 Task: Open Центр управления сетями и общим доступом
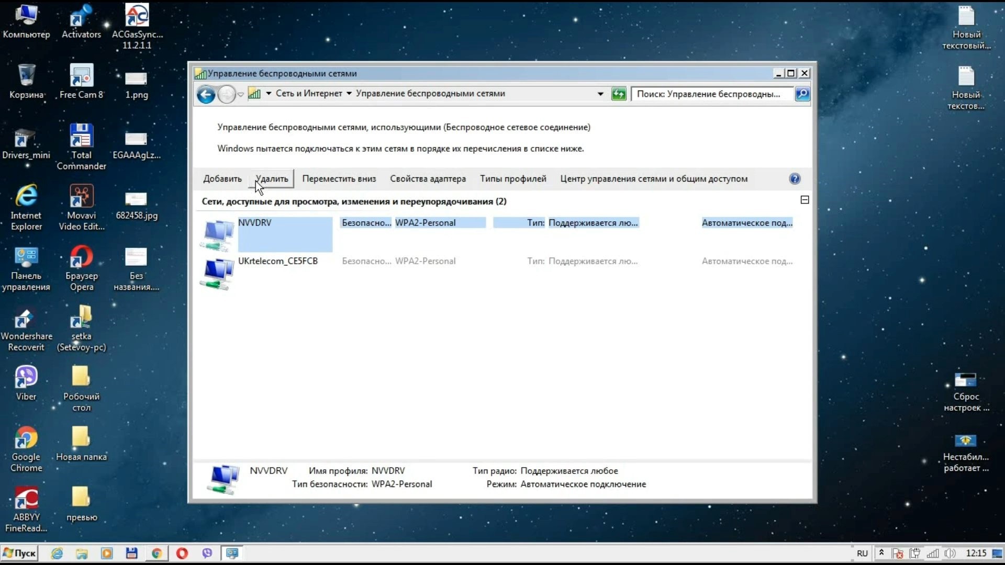[654, 179]
